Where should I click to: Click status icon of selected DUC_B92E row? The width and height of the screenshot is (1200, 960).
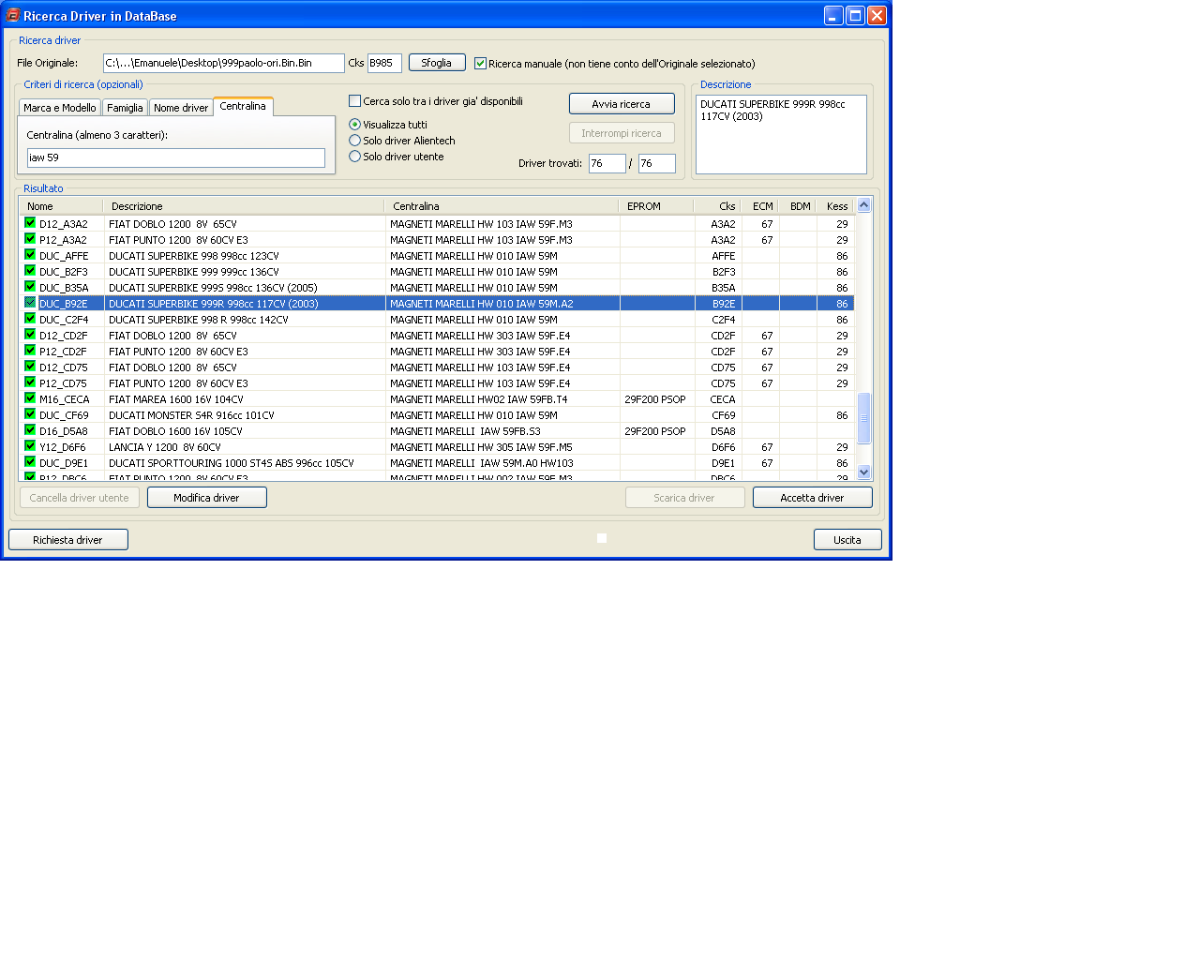[x=30, y=303]
